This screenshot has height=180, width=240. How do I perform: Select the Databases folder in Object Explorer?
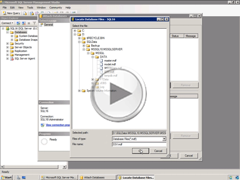coord(21,32)
